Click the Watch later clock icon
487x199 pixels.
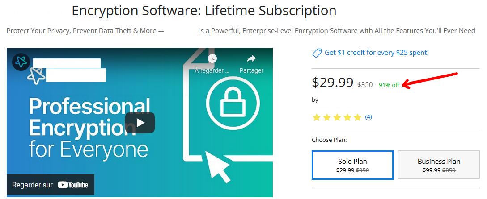coord(212,58)
